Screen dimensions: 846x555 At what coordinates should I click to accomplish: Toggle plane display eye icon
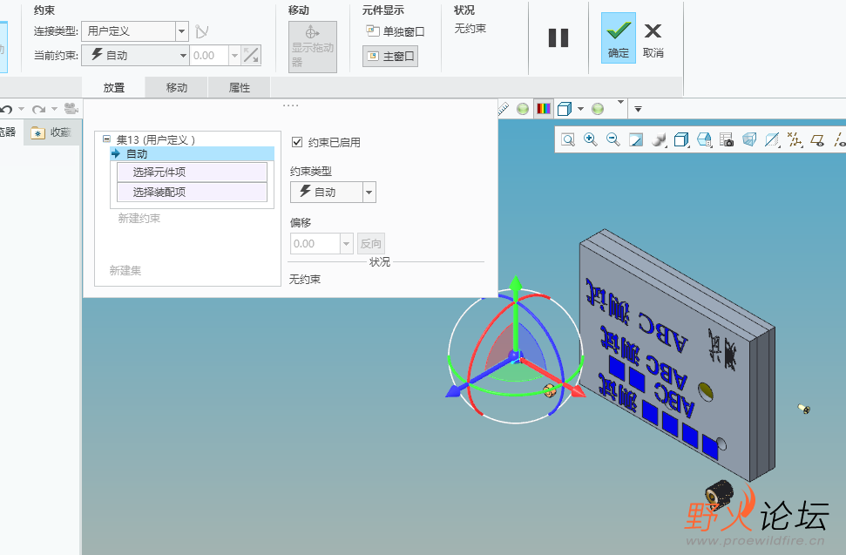tap(817, 141)
